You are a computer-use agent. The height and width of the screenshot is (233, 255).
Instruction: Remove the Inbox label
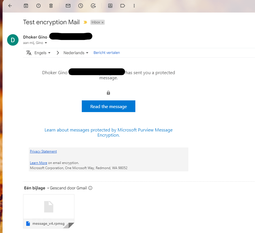[103, 22]
